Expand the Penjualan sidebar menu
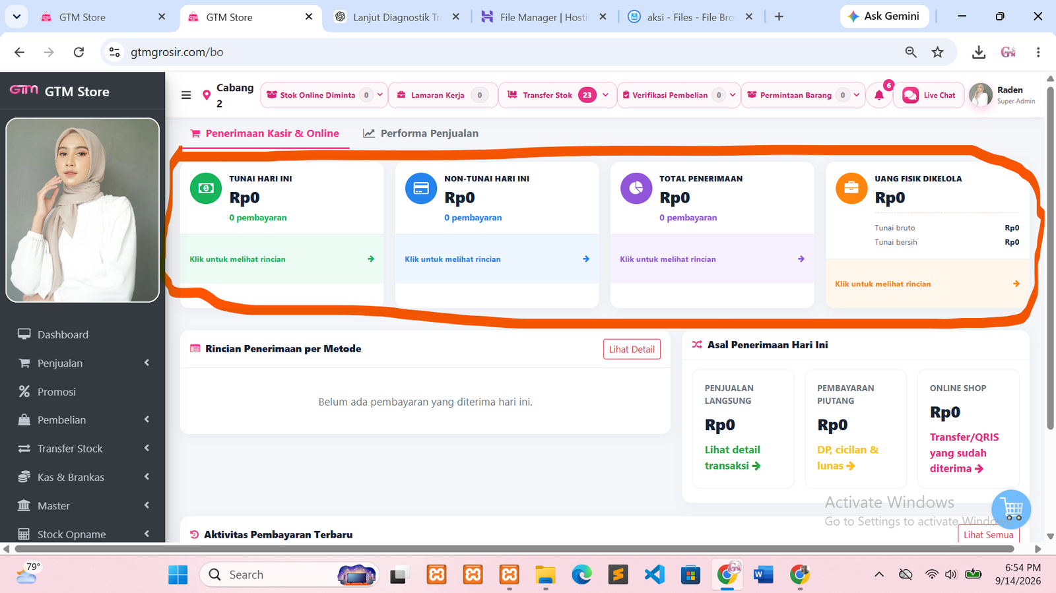 (82, 363)
